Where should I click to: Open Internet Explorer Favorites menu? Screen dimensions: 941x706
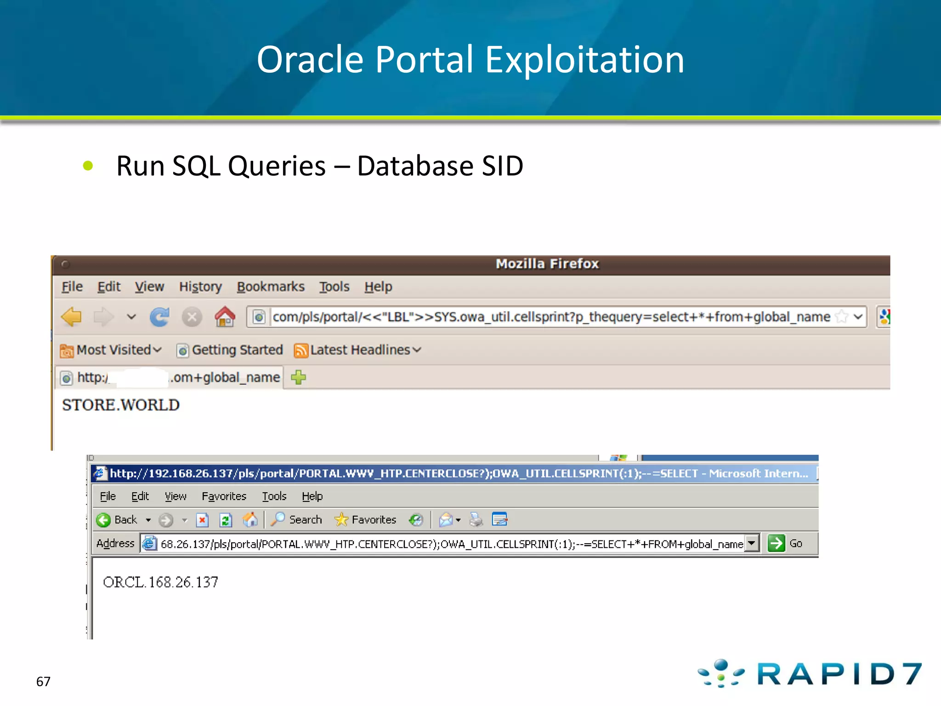tap(224, 496)
